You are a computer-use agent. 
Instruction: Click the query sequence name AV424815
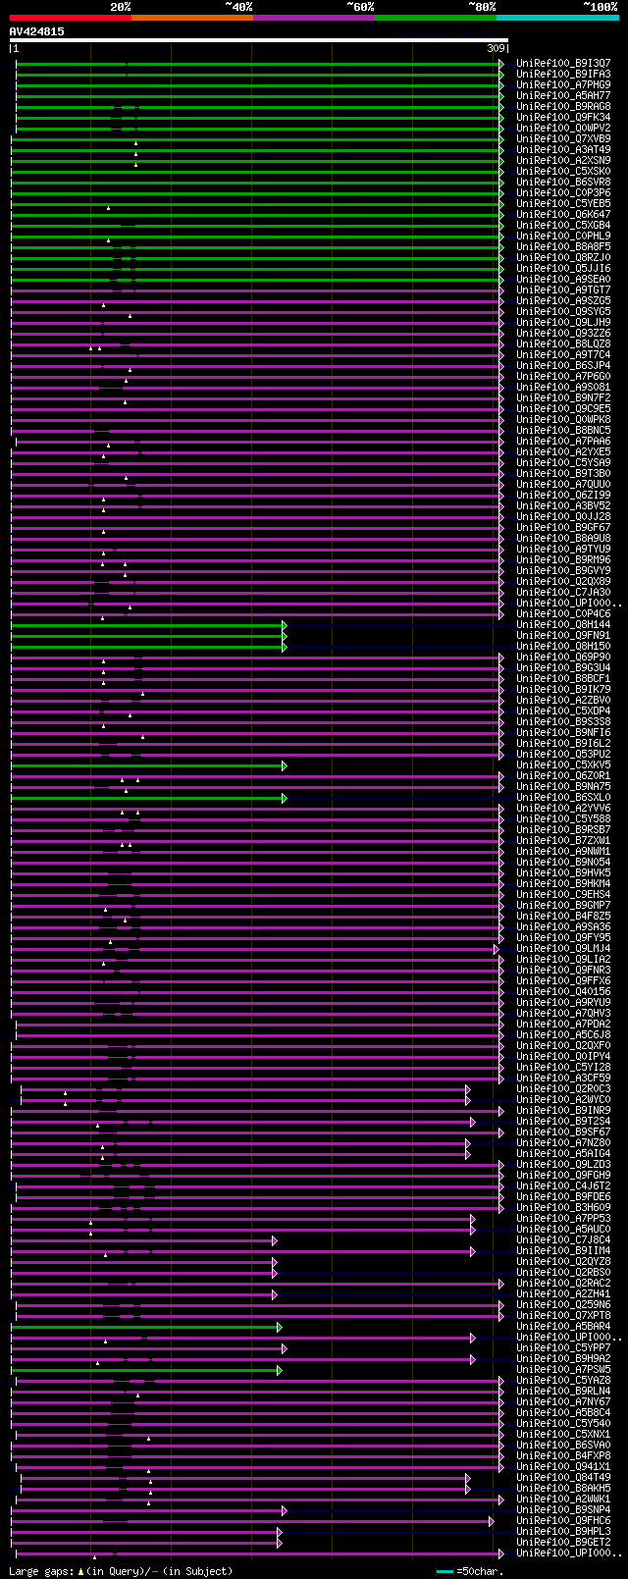(x=37, y=31)
